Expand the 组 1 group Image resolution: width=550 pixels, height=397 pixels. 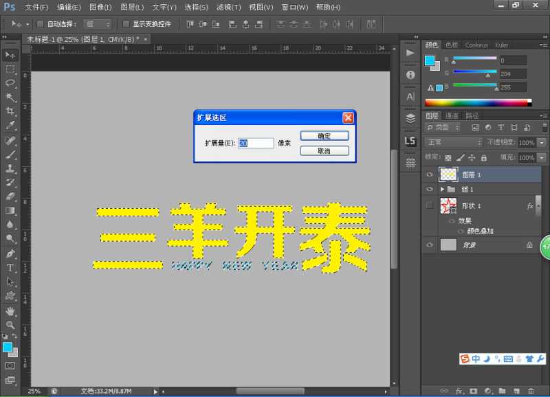point(443,190)
